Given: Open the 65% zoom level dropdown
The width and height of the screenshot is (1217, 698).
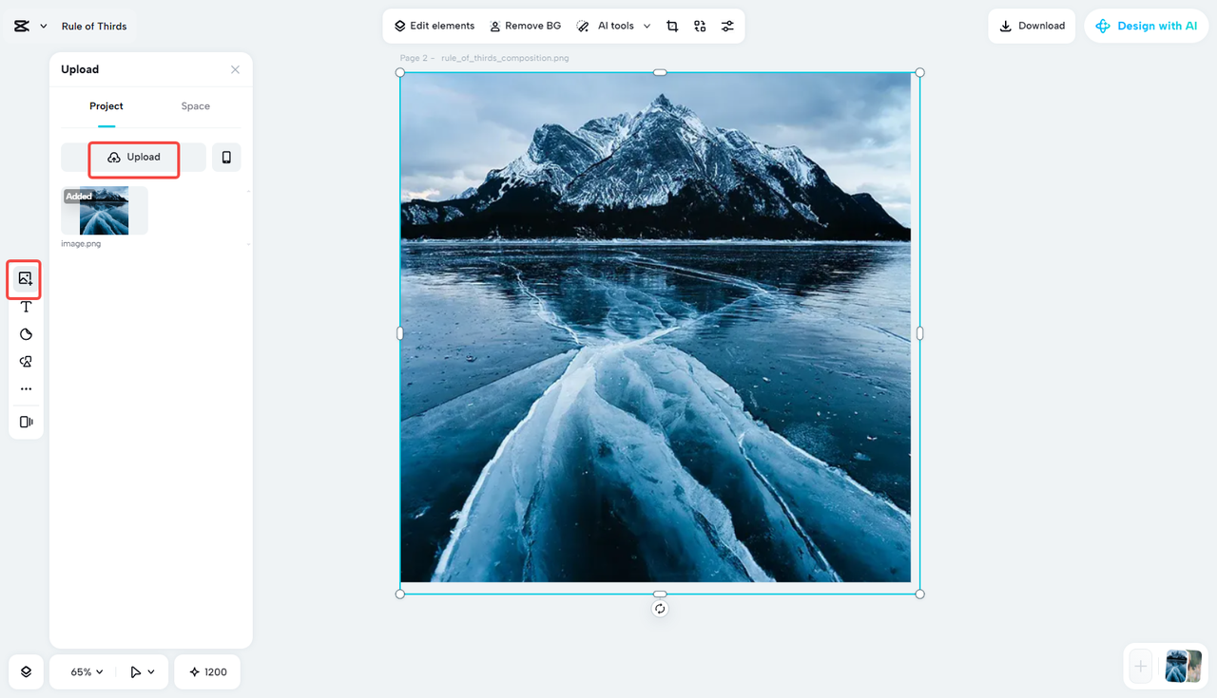Looking at the screenshot, I should tap(82, 671).
